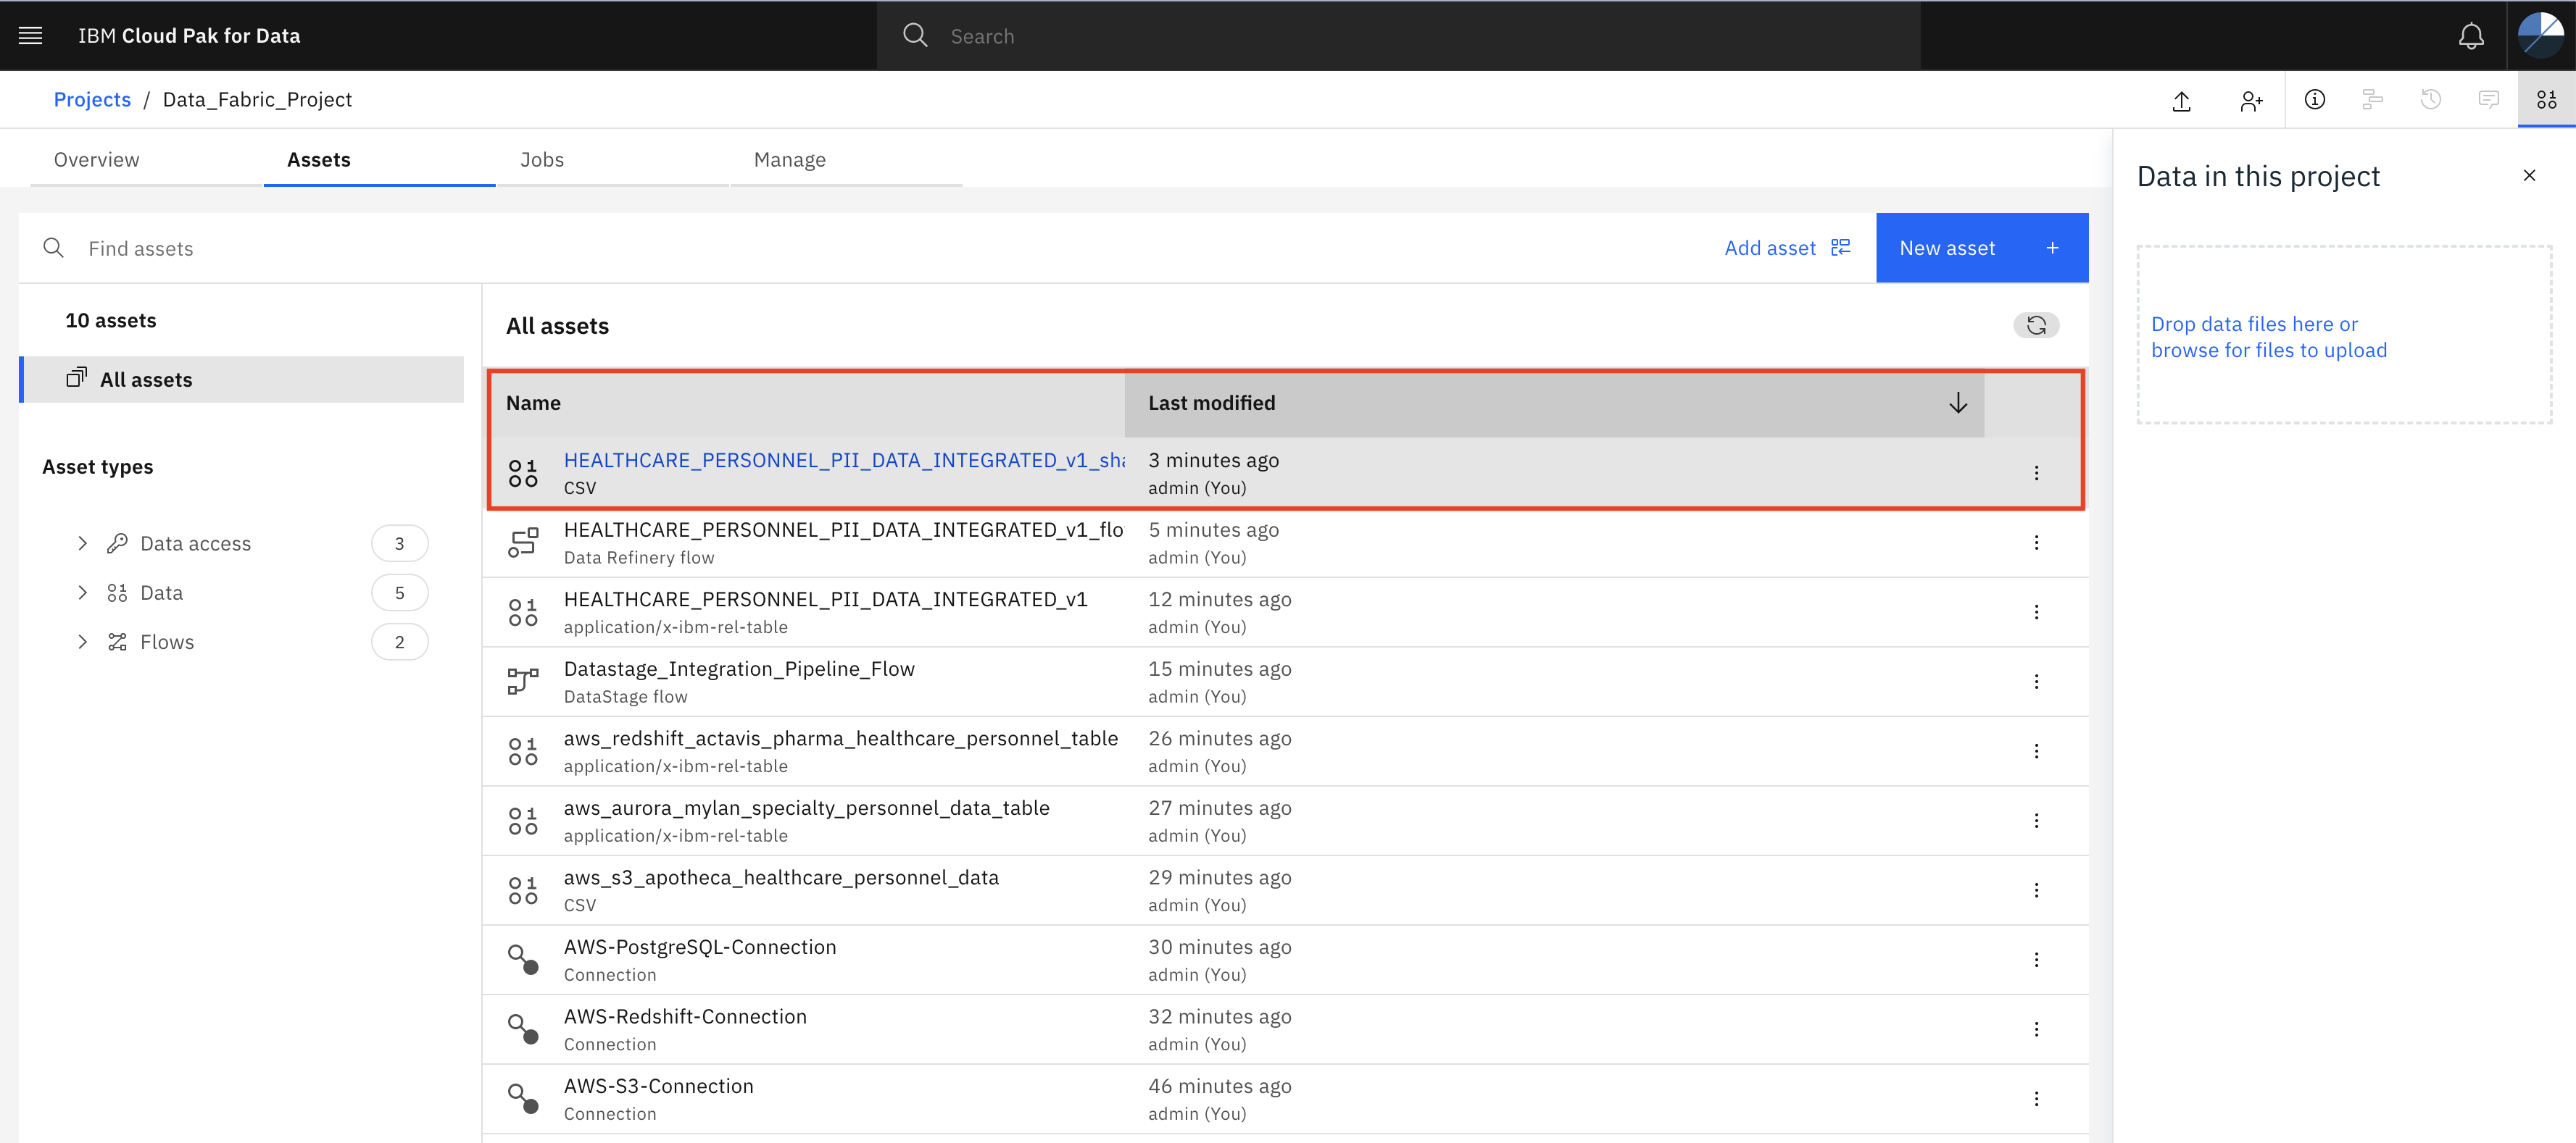Viewport: 2576px width, 1143px height.
Task: Select AWS-Redshift-Connection name
Action: [x=685, y=1017]
